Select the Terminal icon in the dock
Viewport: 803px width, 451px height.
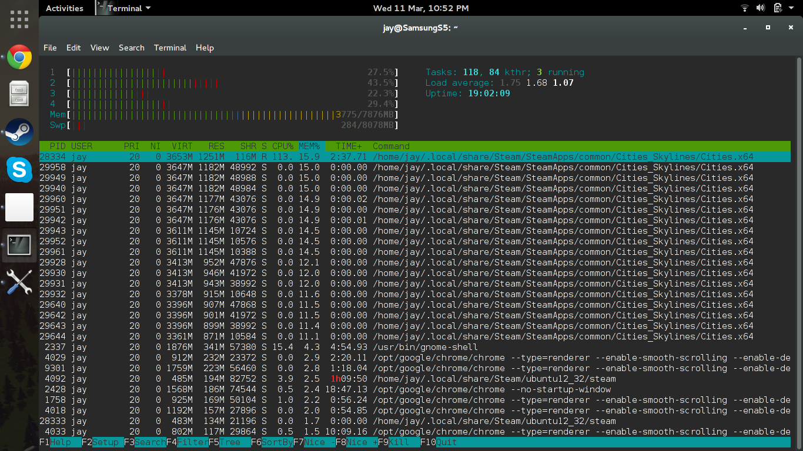(x=19, y=245)
